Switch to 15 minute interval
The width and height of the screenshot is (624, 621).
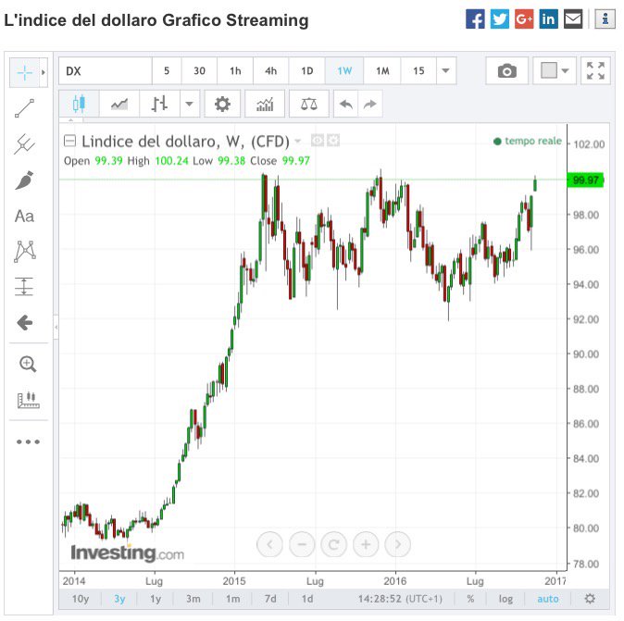point(418,71)
